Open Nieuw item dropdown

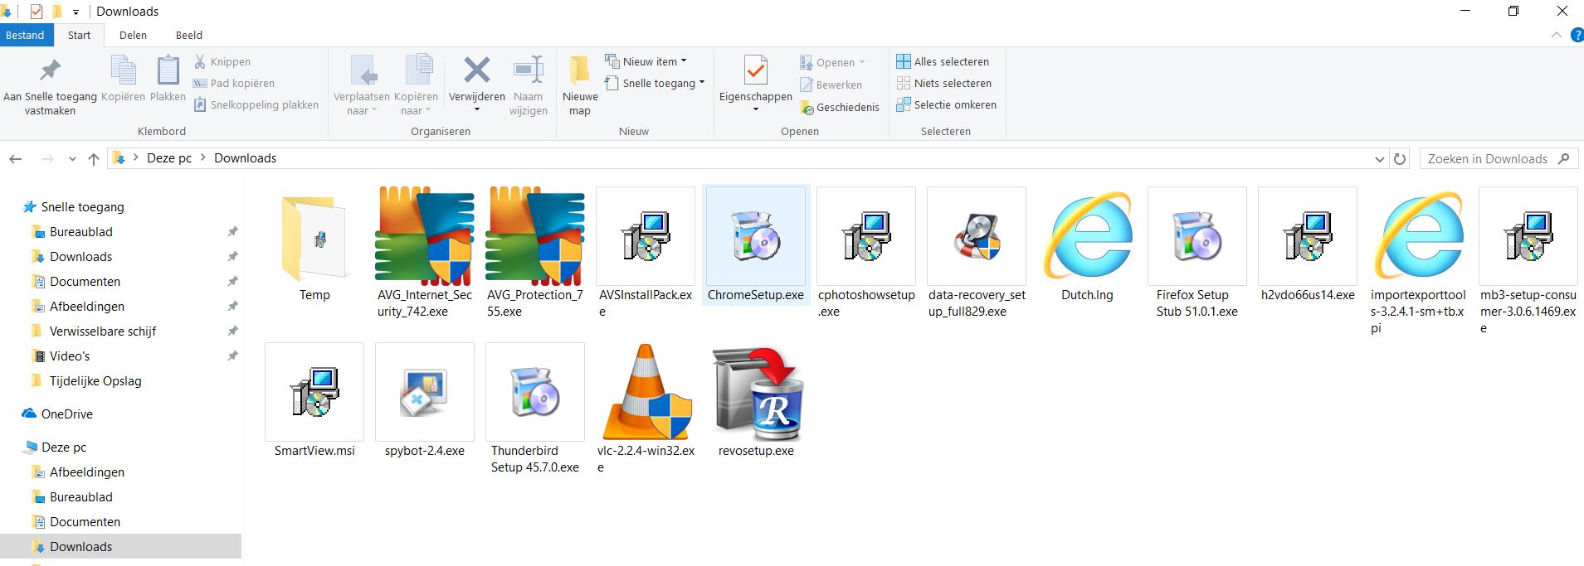click(x=646, y=61)
